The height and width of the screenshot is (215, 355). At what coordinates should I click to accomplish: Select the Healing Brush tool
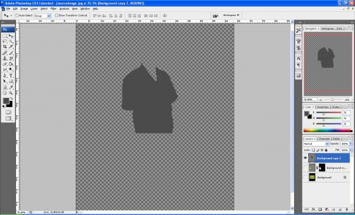[x=5, y=53]
